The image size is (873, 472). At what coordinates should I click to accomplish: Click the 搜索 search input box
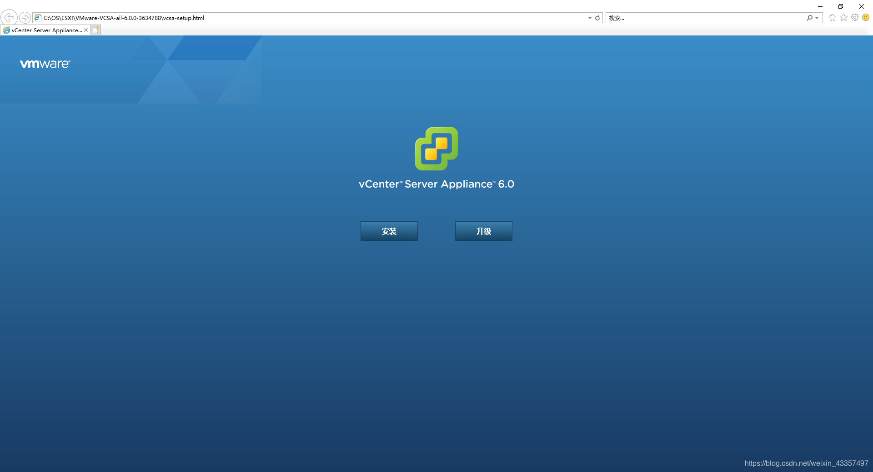click(x=705, y=18)
